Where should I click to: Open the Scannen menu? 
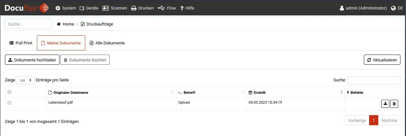(x=115, y=8)
